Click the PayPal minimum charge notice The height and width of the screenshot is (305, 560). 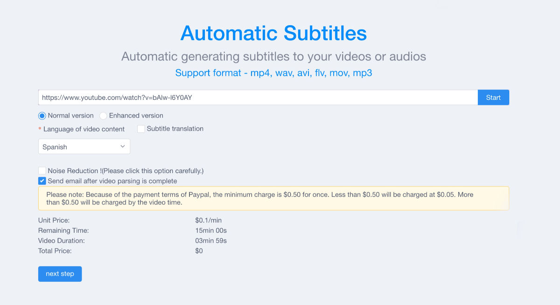tap(273, 198)
